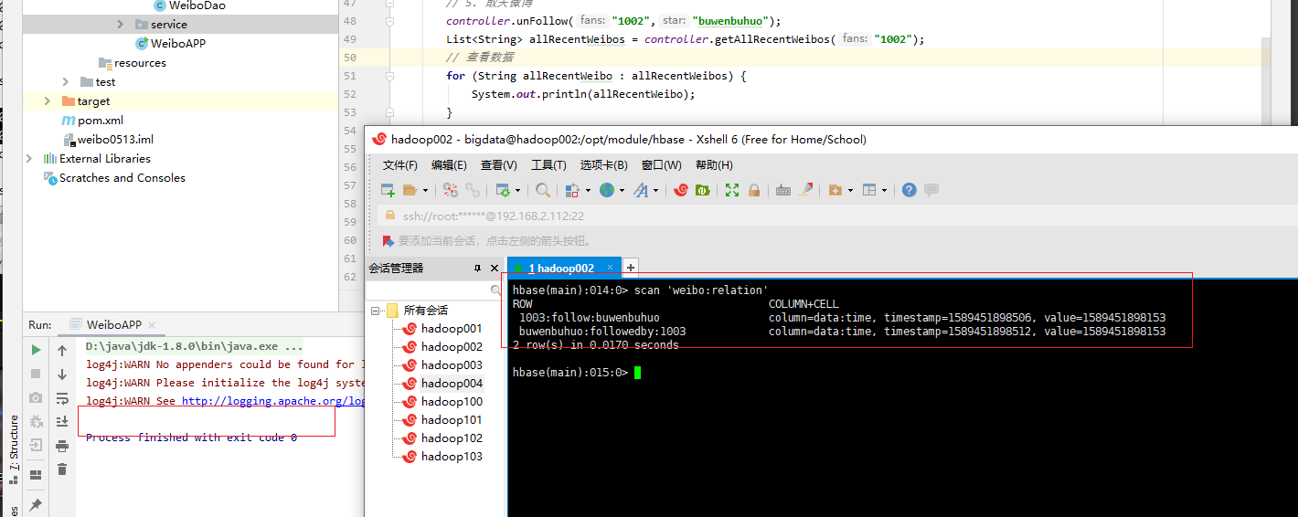The width and height of the screenshot is (1298, 517).
Task: Click the layout panel icon in Xshell toolbar
Action: (869, 190)
